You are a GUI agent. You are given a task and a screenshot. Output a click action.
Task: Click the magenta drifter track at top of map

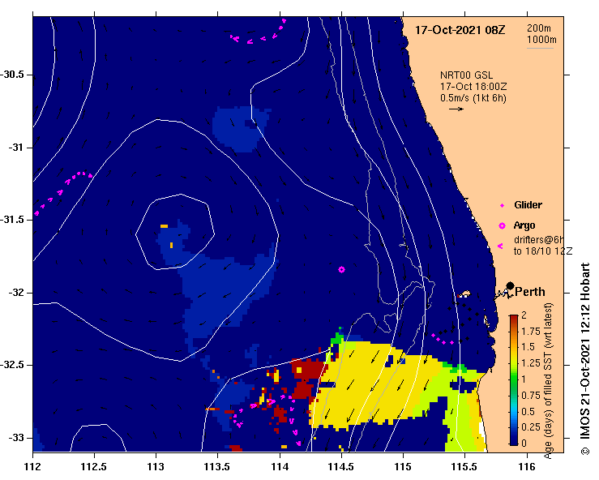point(259,32)
